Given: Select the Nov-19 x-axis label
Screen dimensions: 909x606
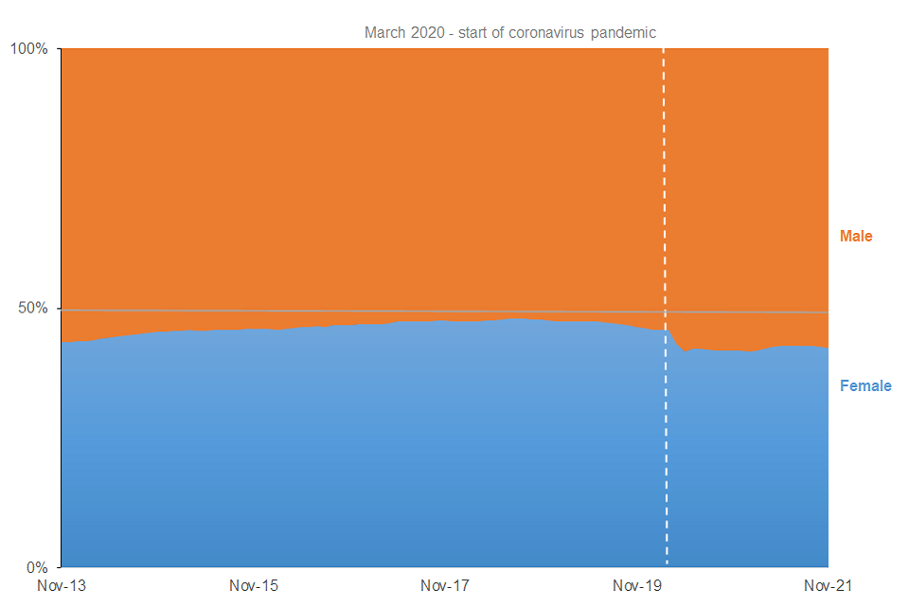Looking at the screenshot, I should (637, 586).
